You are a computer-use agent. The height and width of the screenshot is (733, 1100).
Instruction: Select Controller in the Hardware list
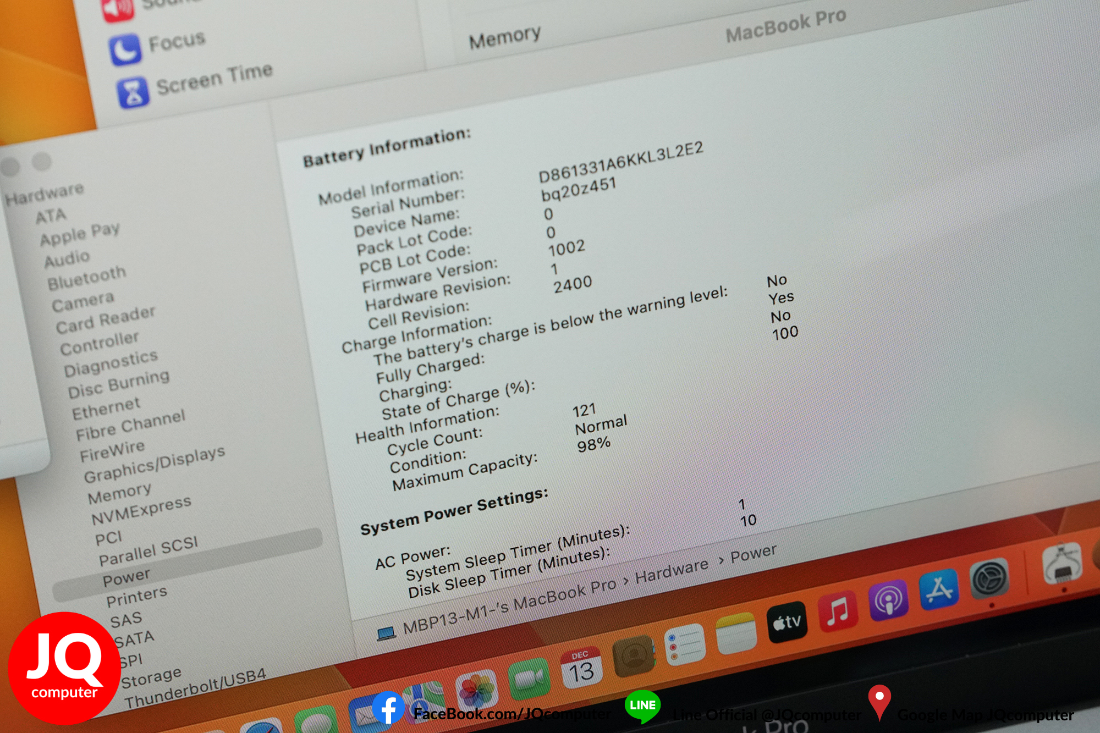pos(100,344)
